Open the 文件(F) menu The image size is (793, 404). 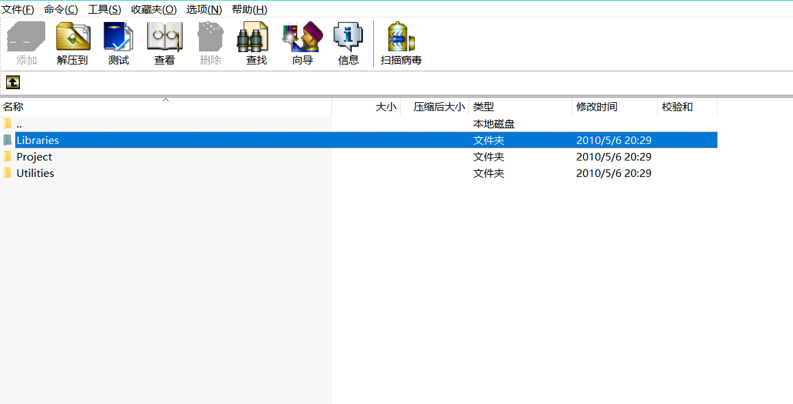pos(18,9)
